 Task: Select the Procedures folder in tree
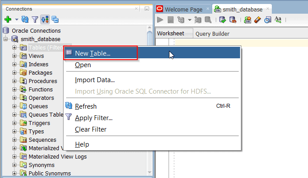(43, 81)
